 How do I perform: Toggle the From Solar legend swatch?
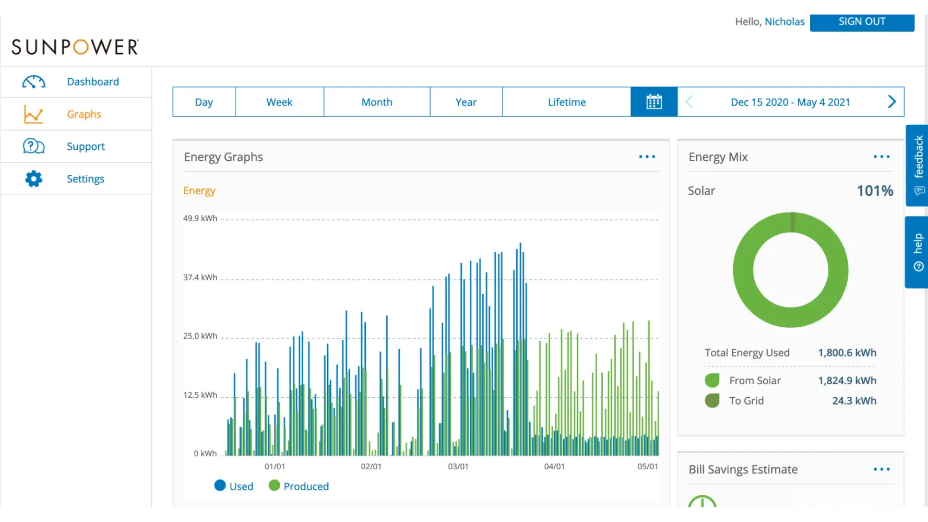(x=712, y=381)
